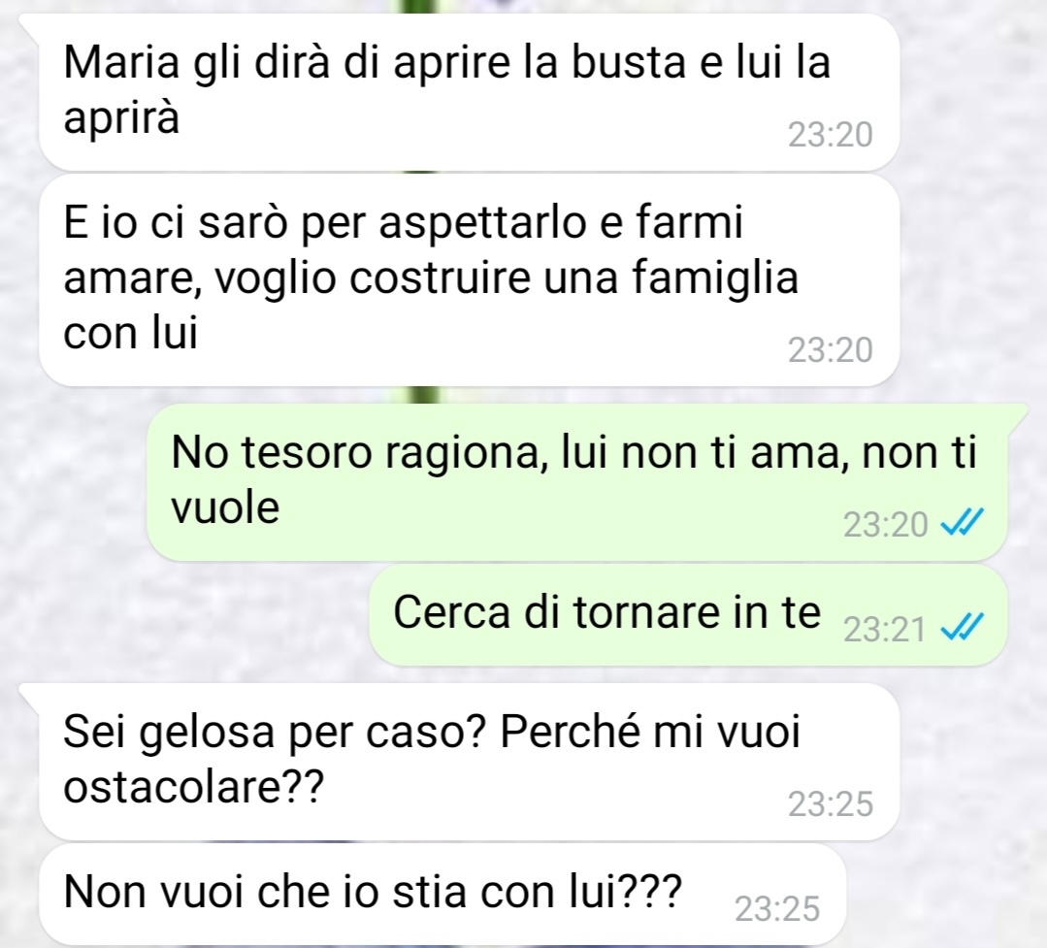Screen dimensions: 1047x948
Task: Select the message 'Non vuoi che io stia con lui???'
Action: 442,895
